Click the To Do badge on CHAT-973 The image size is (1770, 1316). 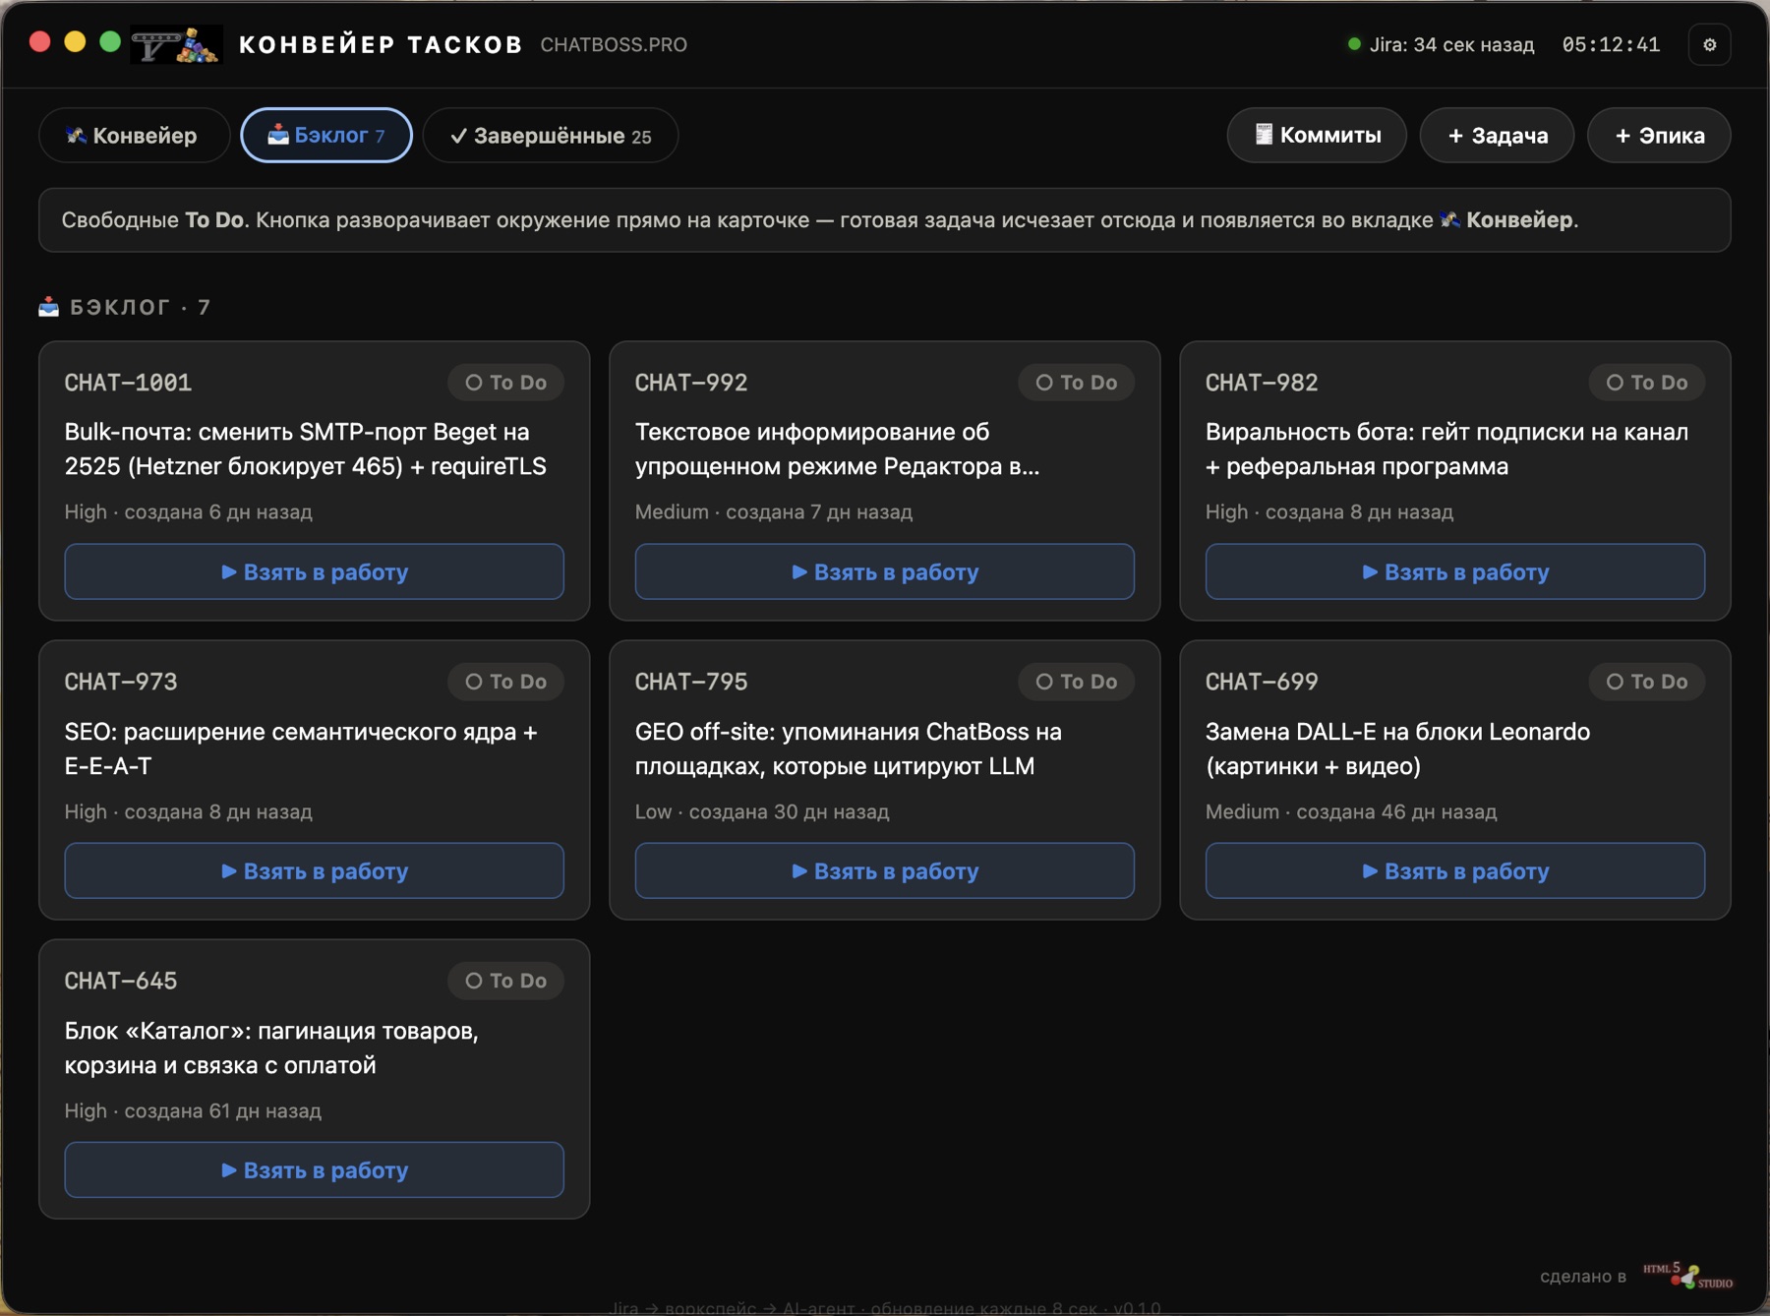point(505,682)
